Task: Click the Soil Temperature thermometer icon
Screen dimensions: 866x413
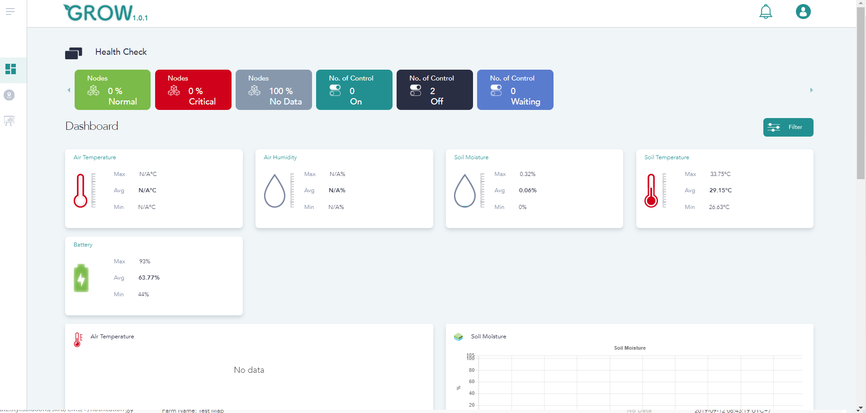Action: tap(651, 190)
